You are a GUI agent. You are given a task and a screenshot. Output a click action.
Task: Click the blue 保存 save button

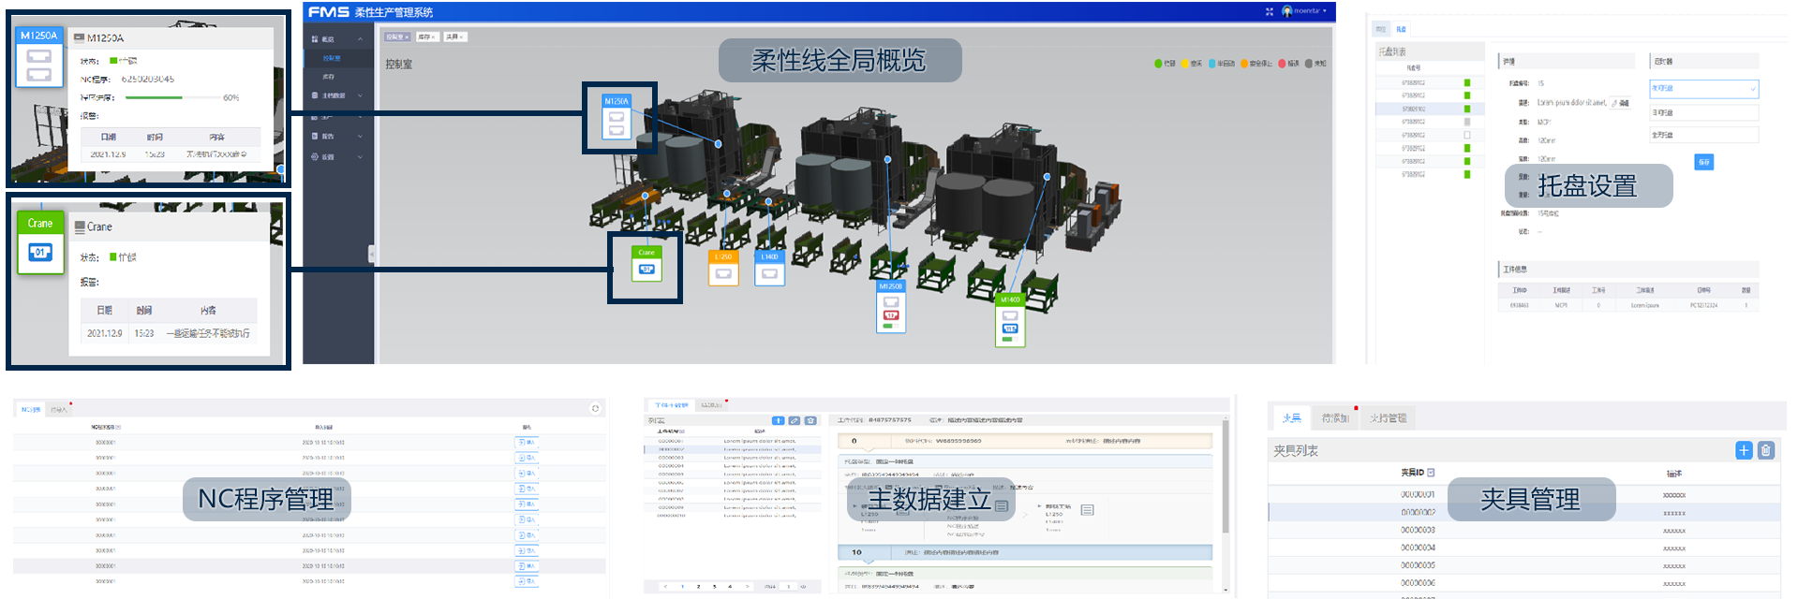tap(1703, 162)
